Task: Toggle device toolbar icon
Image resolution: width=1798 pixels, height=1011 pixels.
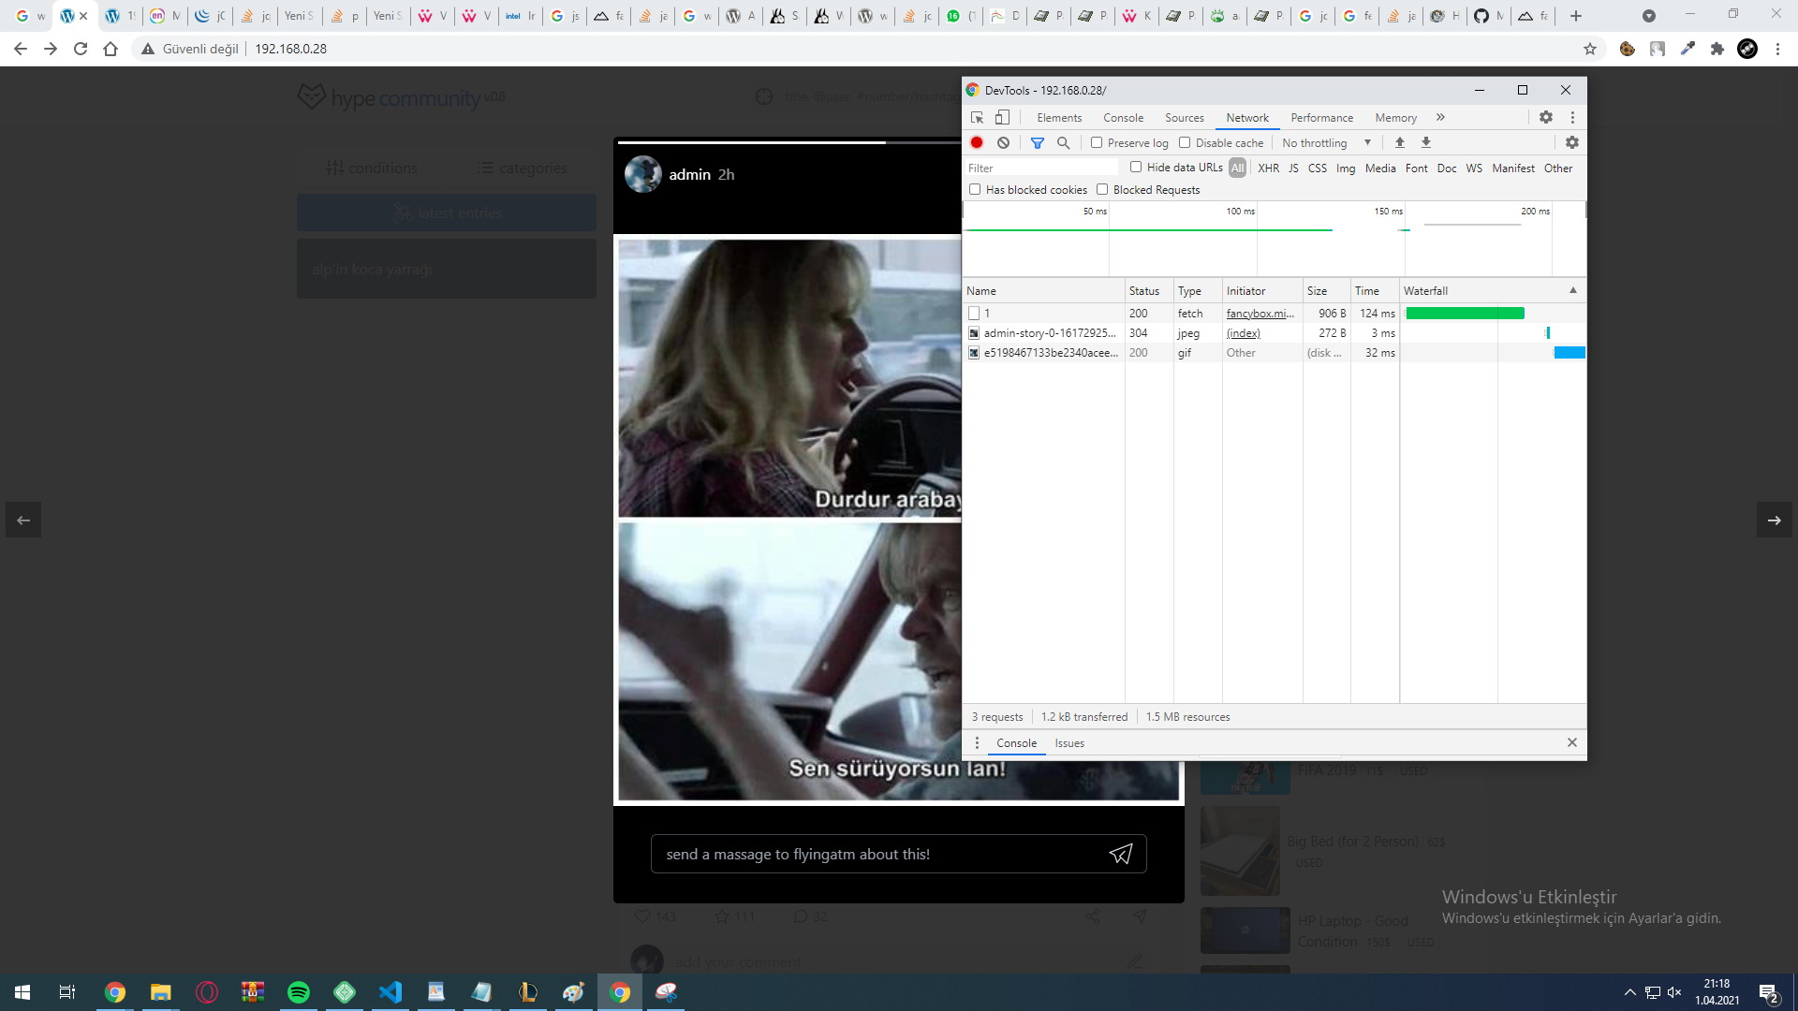Action: (x=1002, y=117)
